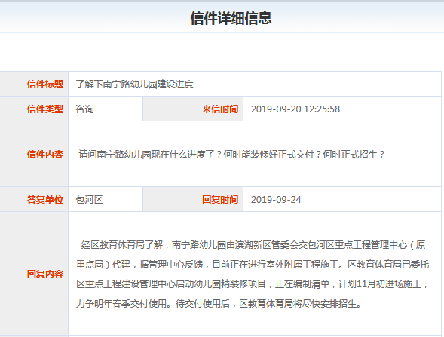Click the reply date 2019-09-24
The image size is (444, 337).
(276, 199)
